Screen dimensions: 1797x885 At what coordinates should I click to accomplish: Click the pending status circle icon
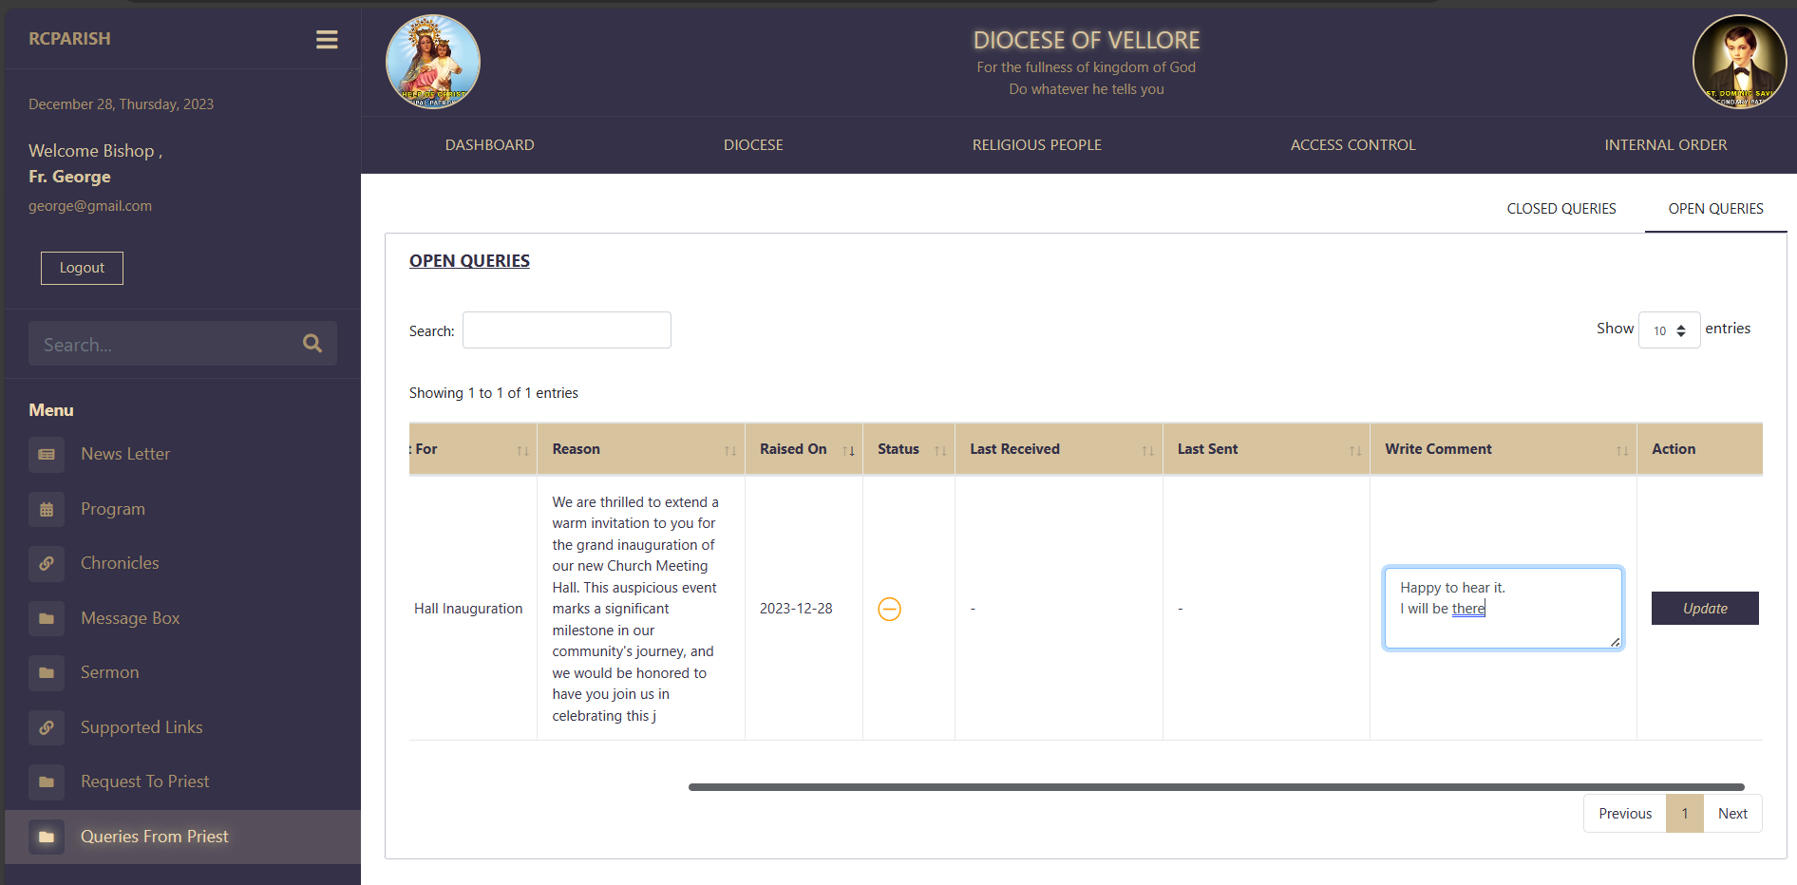(x=889, y=609)
